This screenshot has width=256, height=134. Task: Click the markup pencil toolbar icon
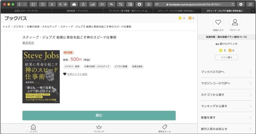tap(92, 4)
